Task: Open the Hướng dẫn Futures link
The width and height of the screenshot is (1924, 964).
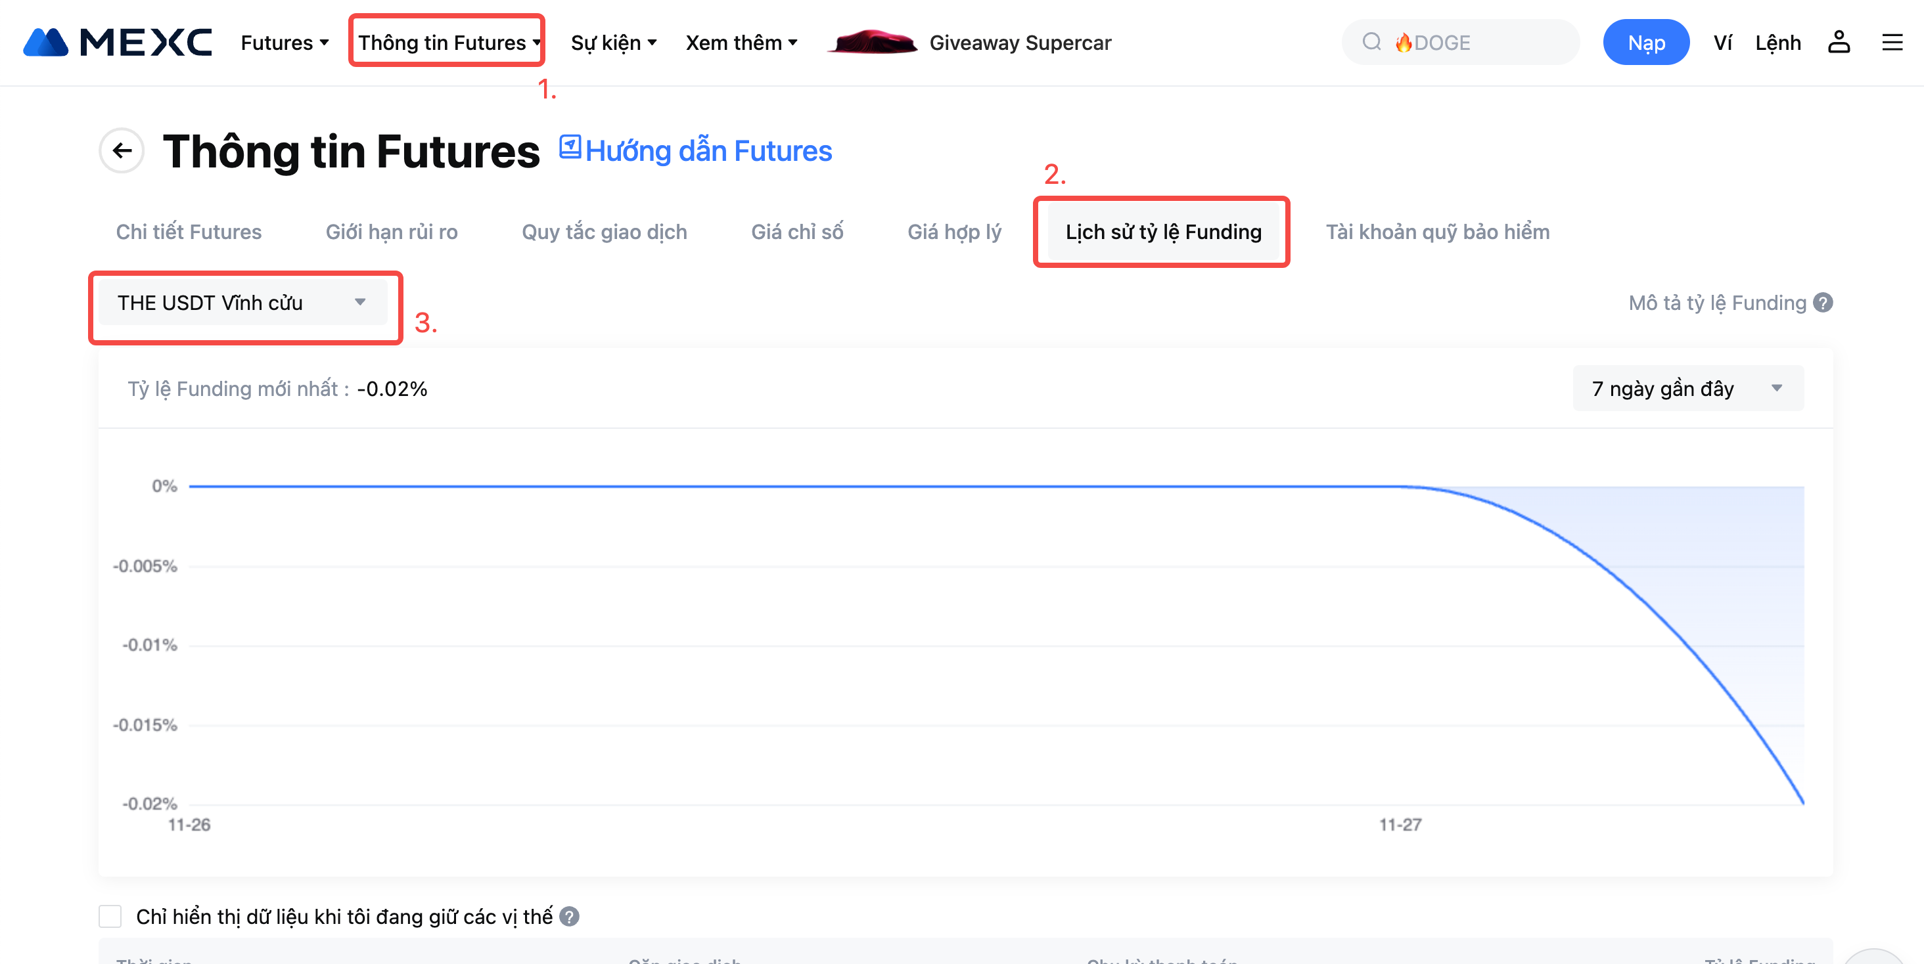Action: point(696,151)
